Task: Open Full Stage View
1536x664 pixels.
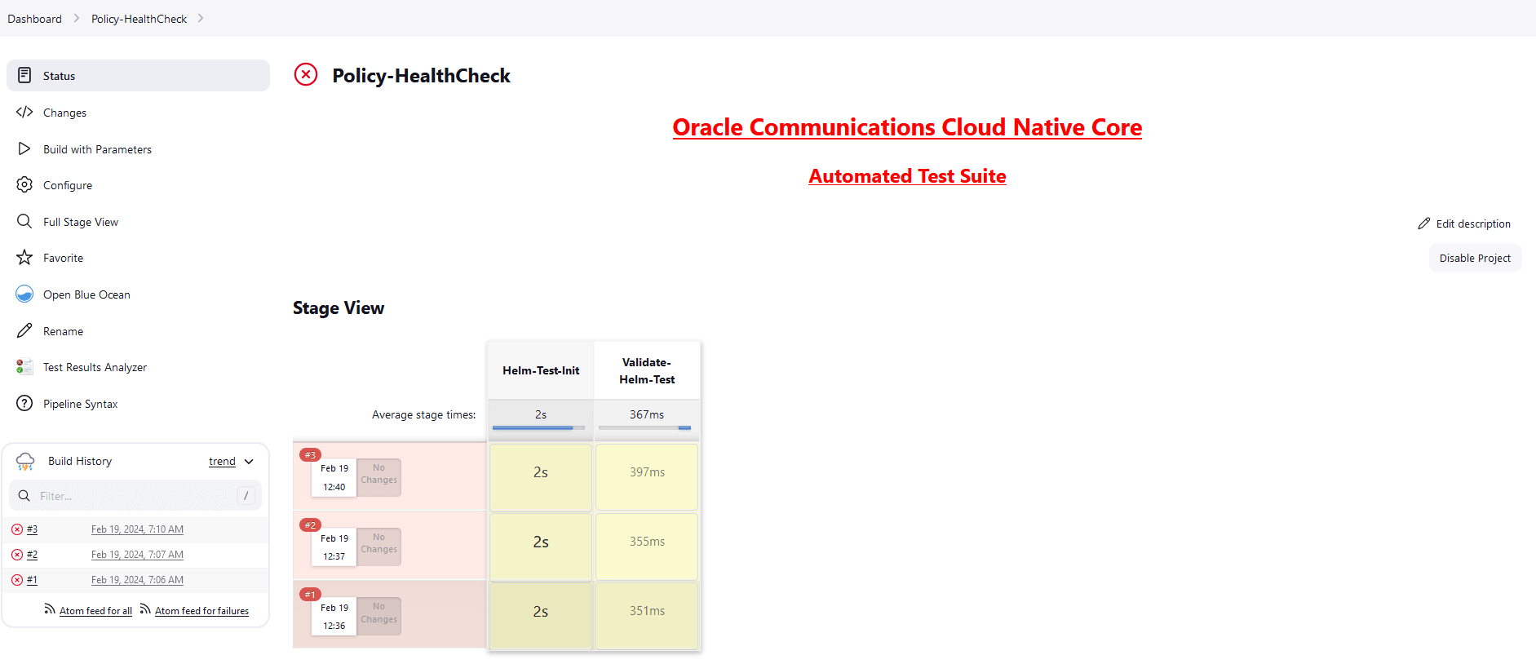Action: (x=138, y=221)
